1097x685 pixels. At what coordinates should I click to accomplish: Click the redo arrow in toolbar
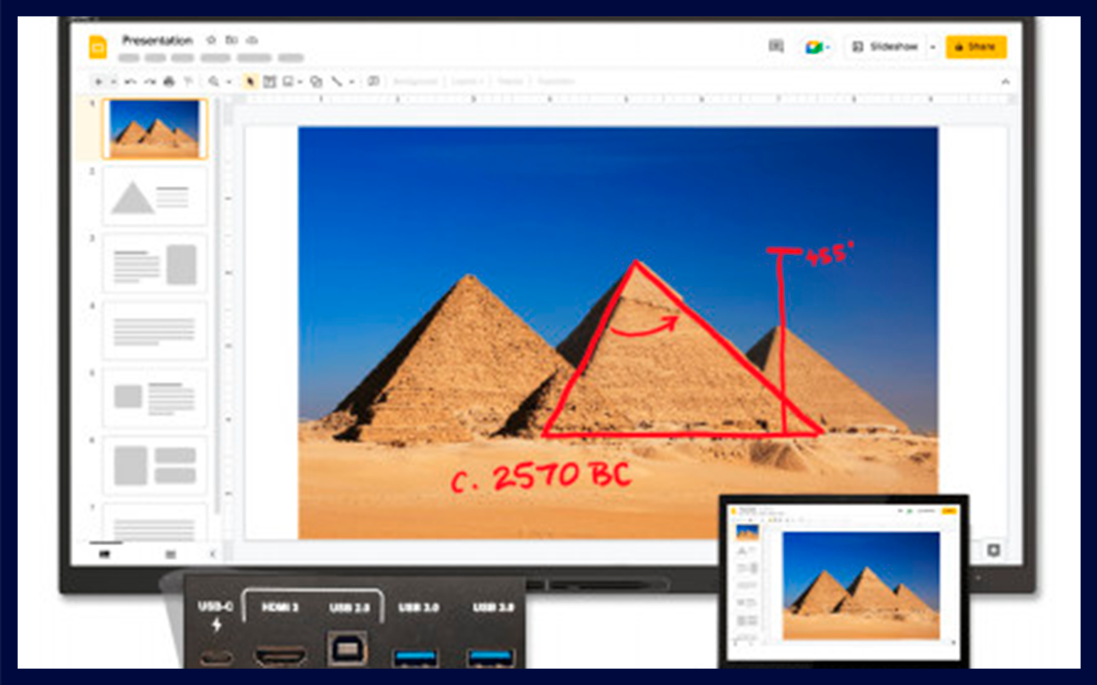coord(149,82)
